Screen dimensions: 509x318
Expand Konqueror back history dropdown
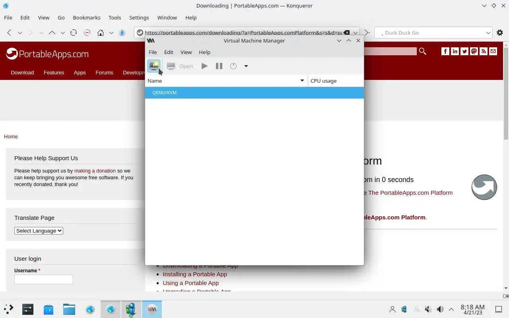pyautogui.click(x=19, y=33)
